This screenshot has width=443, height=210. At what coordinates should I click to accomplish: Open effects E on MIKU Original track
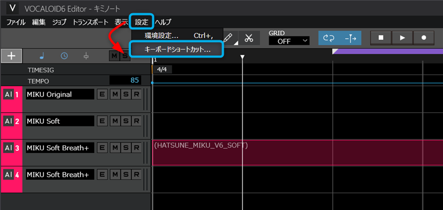point(102,95)
